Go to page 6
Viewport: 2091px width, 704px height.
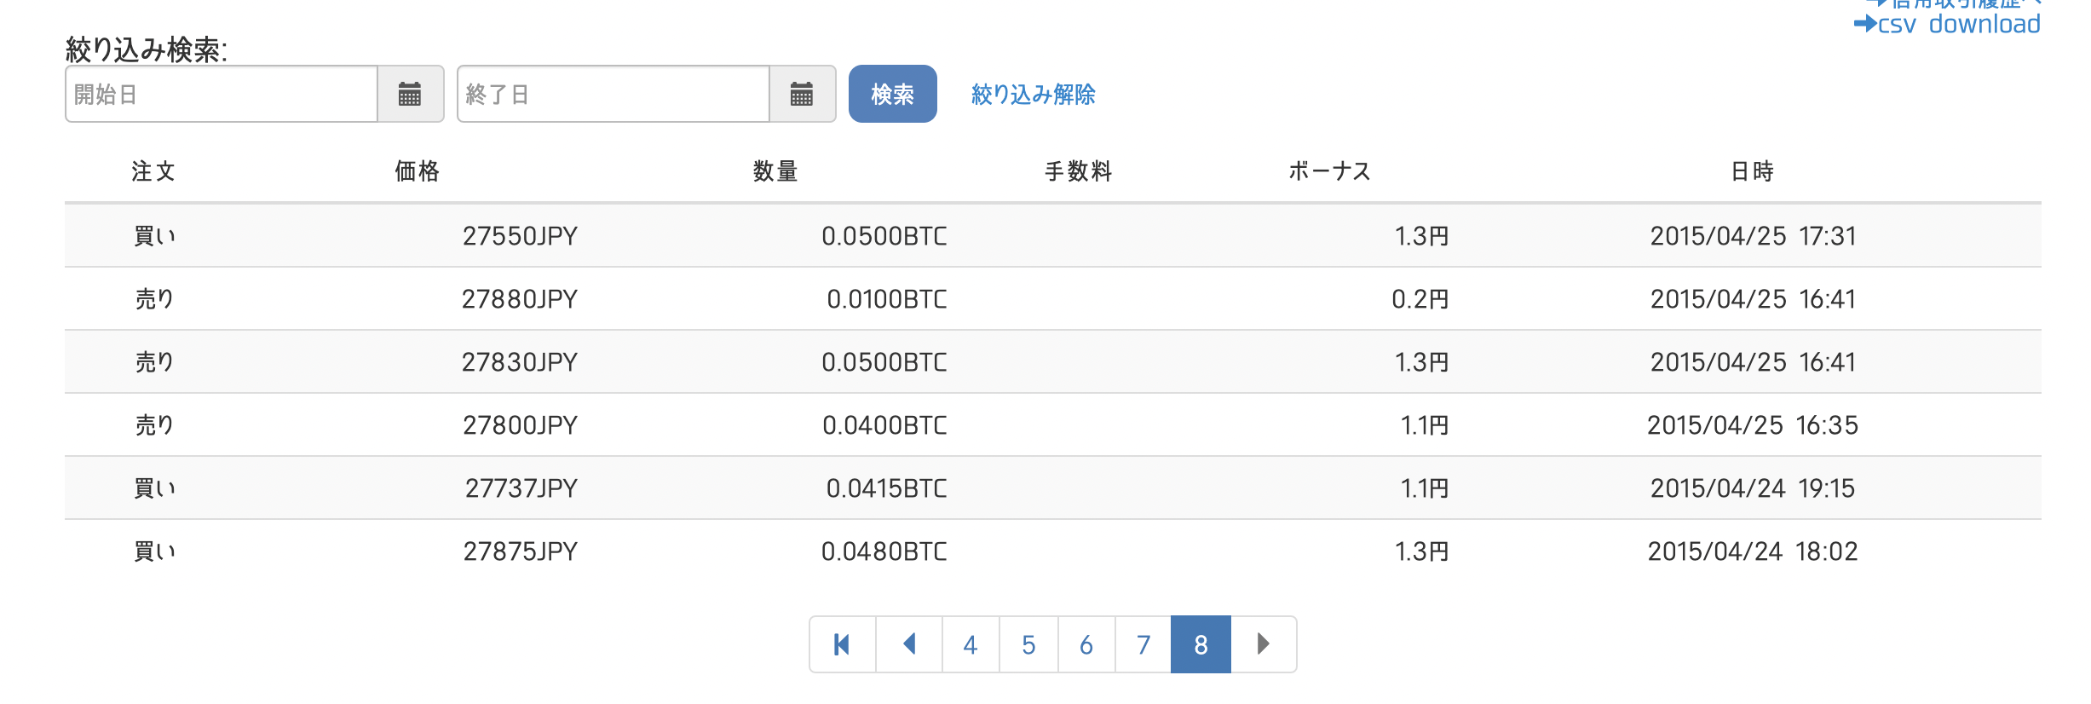tap(1086, 644)
